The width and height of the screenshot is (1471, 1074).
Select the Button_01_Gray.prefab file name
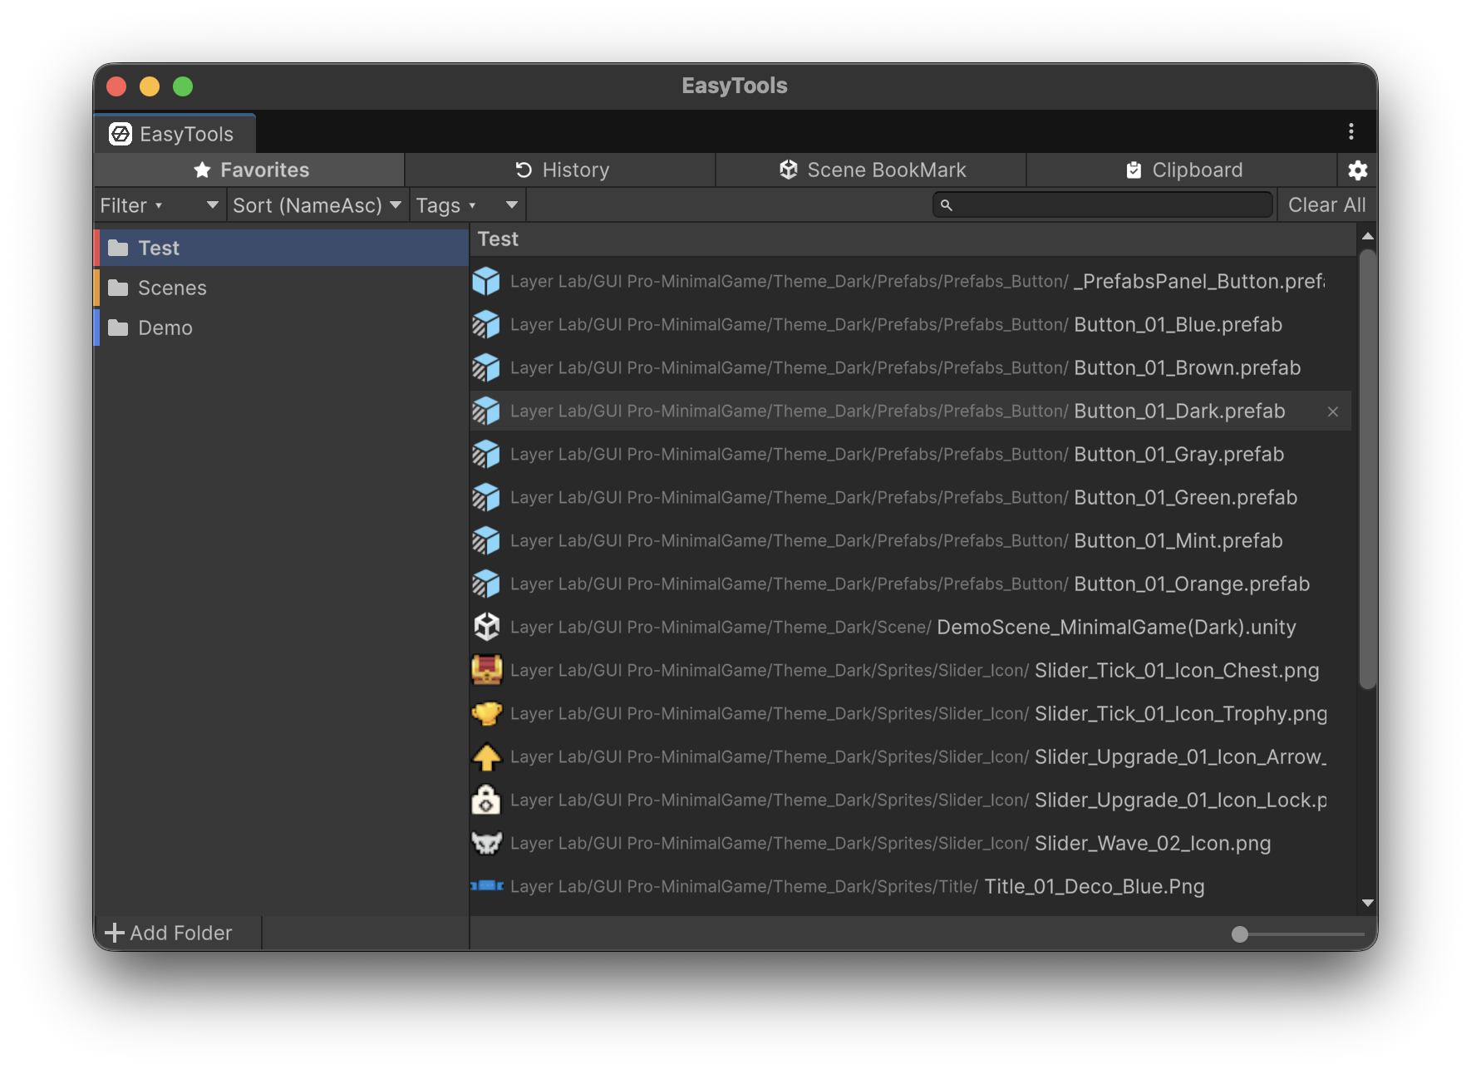(1179, 454)
